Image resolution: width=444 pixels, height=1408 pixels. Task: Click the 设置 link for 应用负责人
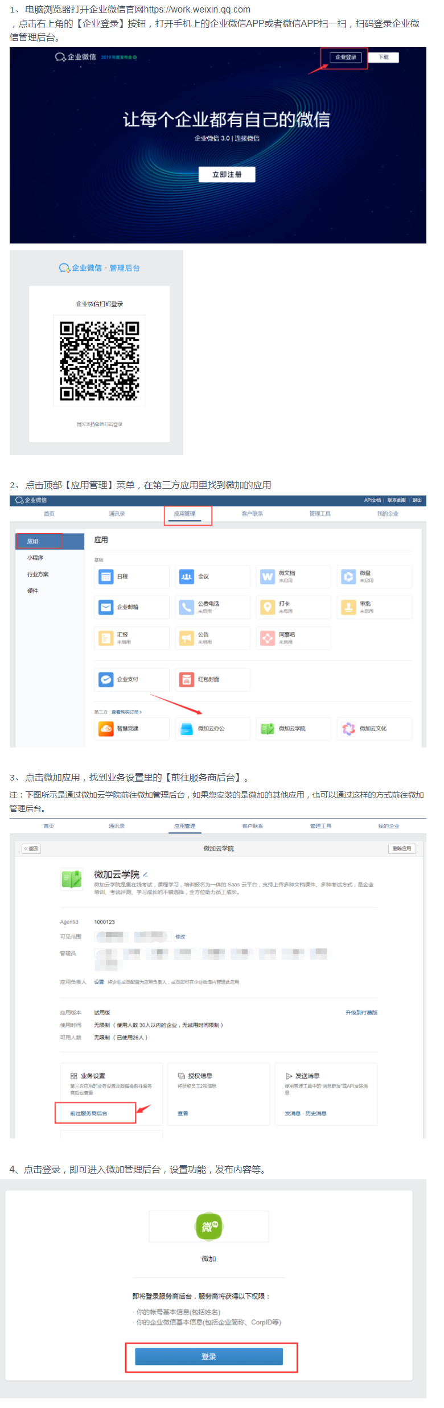coord(99,982)
